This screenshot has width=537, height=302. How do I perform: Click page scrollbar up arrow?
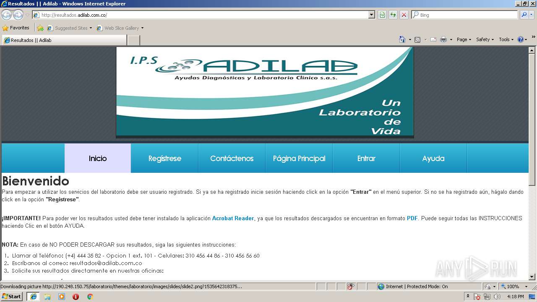pos(532,50)
